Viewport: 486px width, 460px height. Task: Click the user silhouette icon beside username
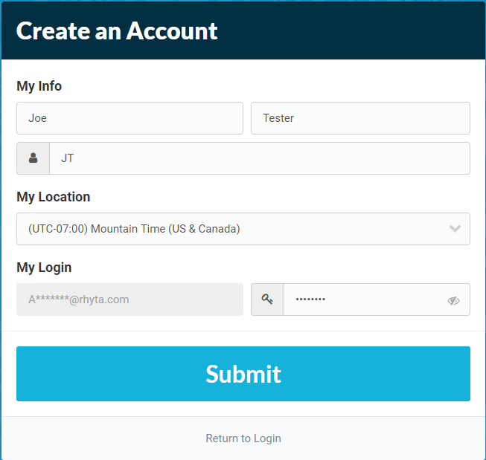(x=33, y=158)
